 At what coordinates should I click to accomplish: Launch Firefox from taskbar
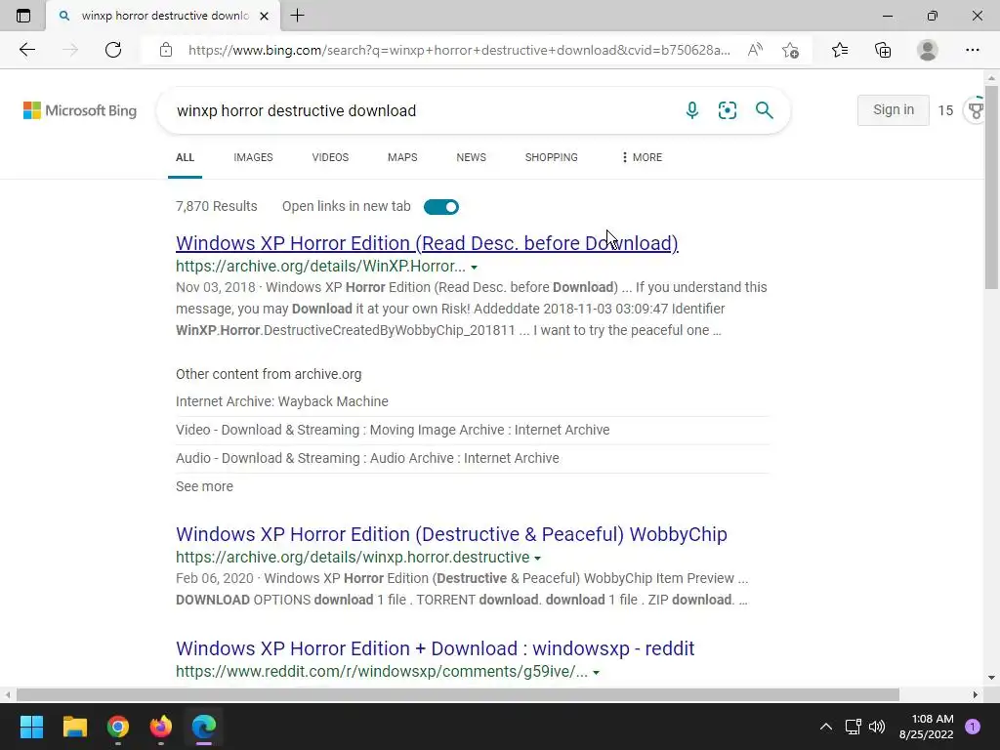tap(161, 727)
